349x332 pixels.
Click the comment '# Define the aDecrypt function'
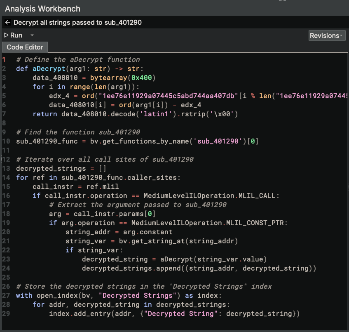click(78, 59)
